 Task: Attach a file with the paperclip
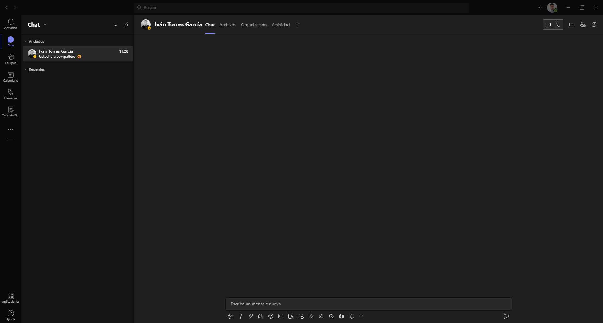(251, 316)
